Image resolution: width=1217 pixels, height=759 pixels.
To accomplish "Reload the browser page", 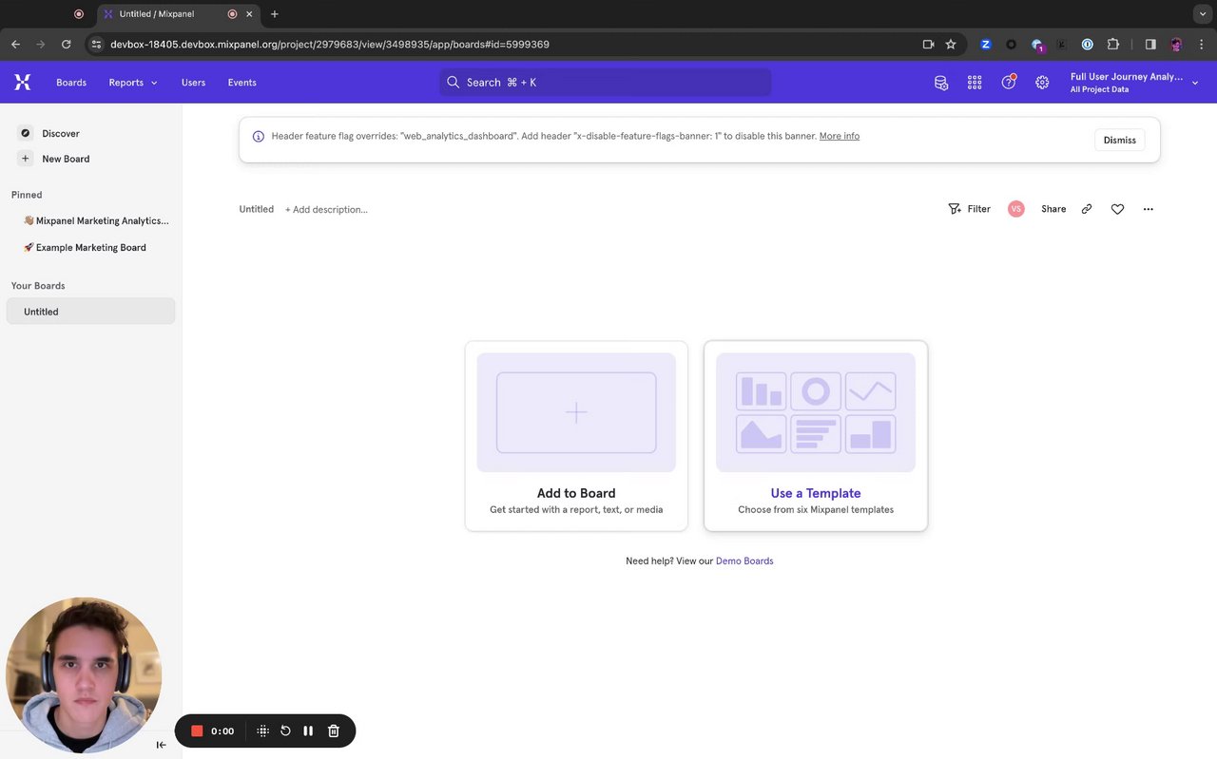I will coord(66,44).
